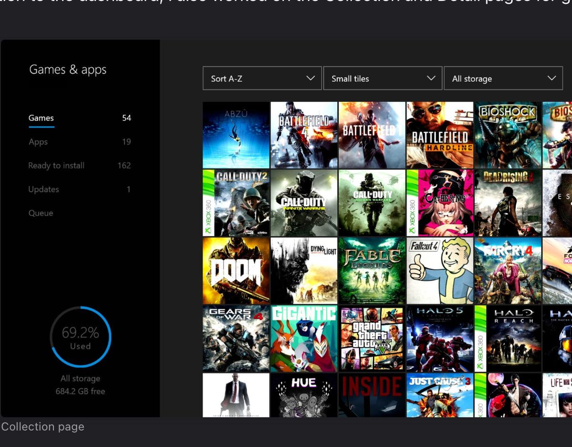Open the Call of Duty 2 tile
The width and height of the screenshot is (572, 447).
pyautogui.click(x=236, y=203)
